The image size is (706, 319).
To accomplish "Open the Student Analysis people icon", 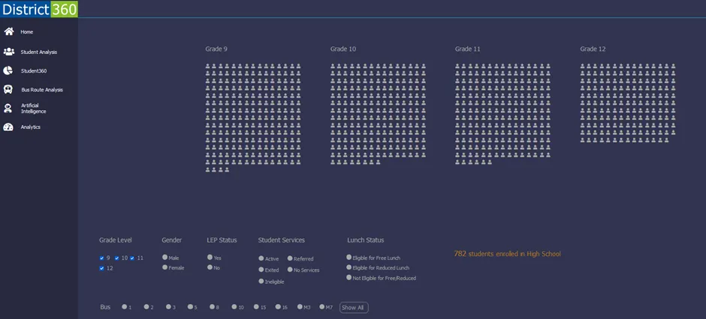I will point(9,52).
